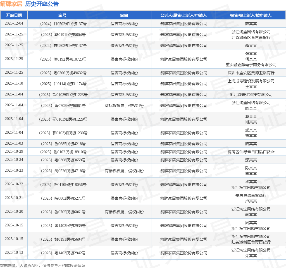This screenshot has width=286, height=268.
Task: Click the 数据来源 天眼查APP footer text
Action: (x=43, y=265)
